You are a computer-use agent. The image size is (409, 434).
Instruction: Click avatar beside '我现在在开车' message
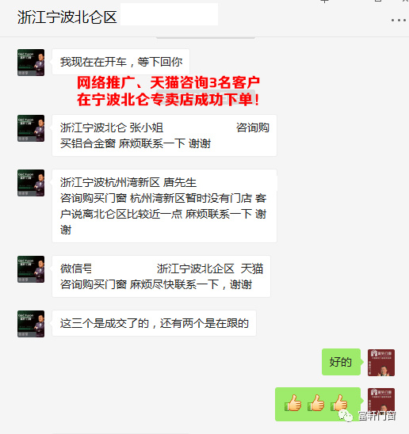[31, 63]
